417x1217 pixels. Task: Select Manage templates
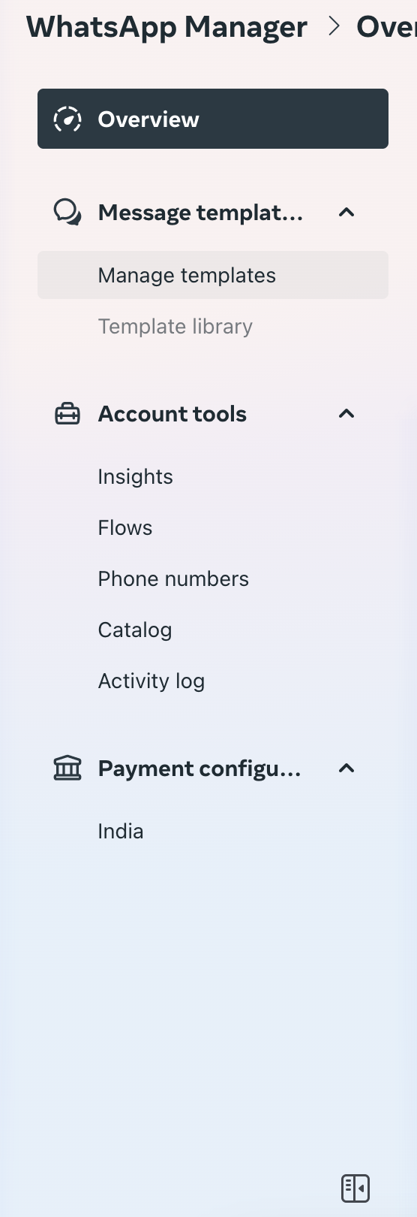pos(213,275)
